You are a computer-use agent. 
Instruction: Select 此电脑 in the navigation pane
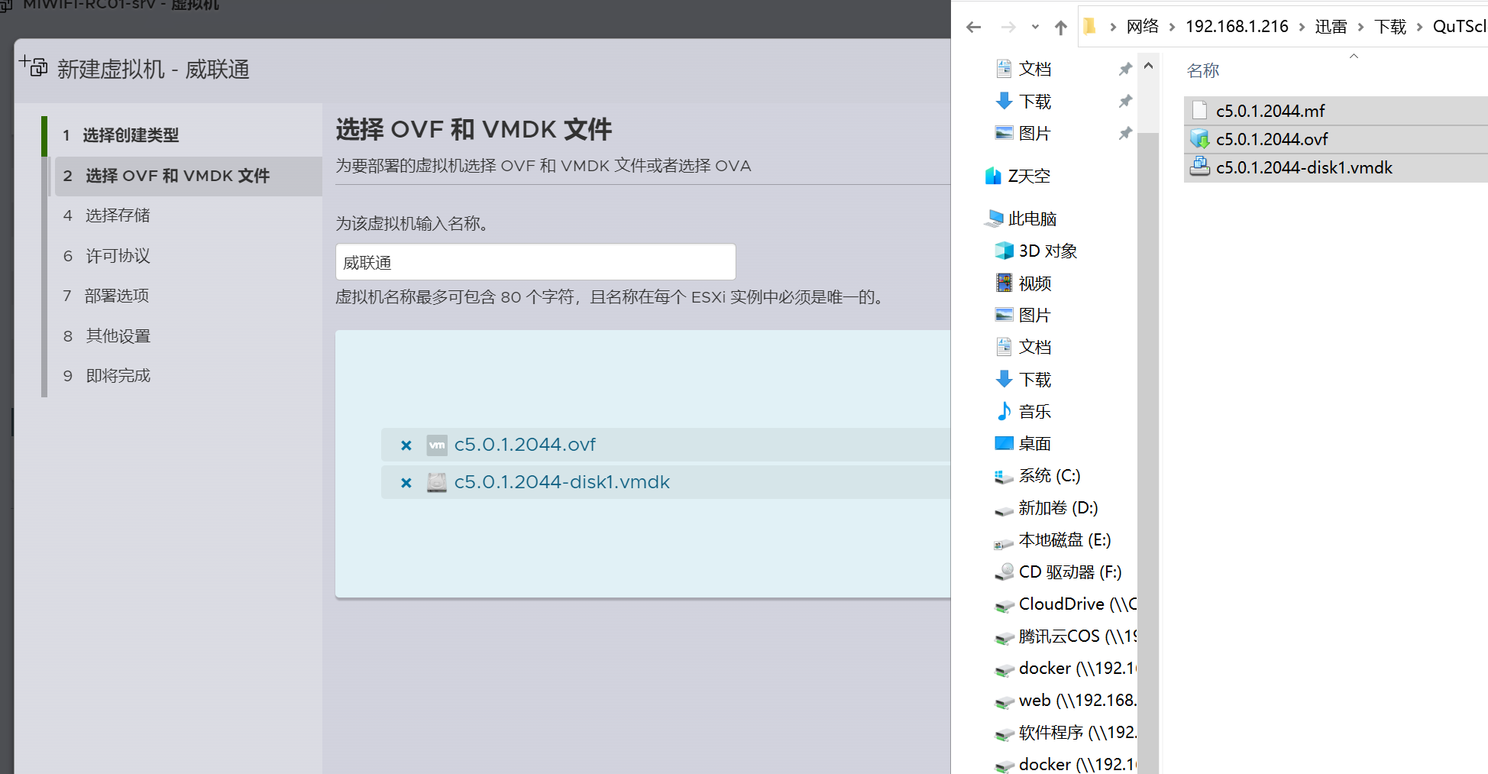(1031, 219)
